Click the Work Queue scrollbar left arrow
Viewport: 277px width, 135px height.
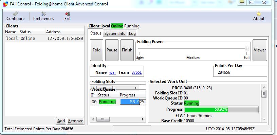pyautogui.click(x=93, y=119)
